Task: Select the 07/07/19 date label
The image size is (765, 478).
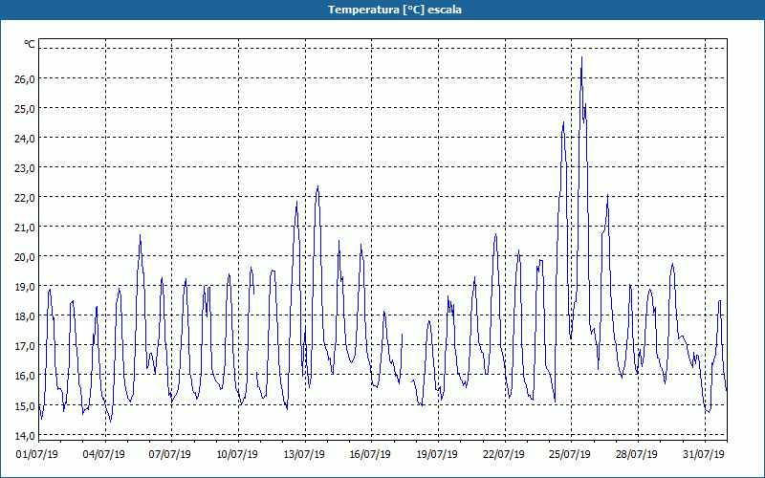Action: pyautogui.click(x=170, y=455)
